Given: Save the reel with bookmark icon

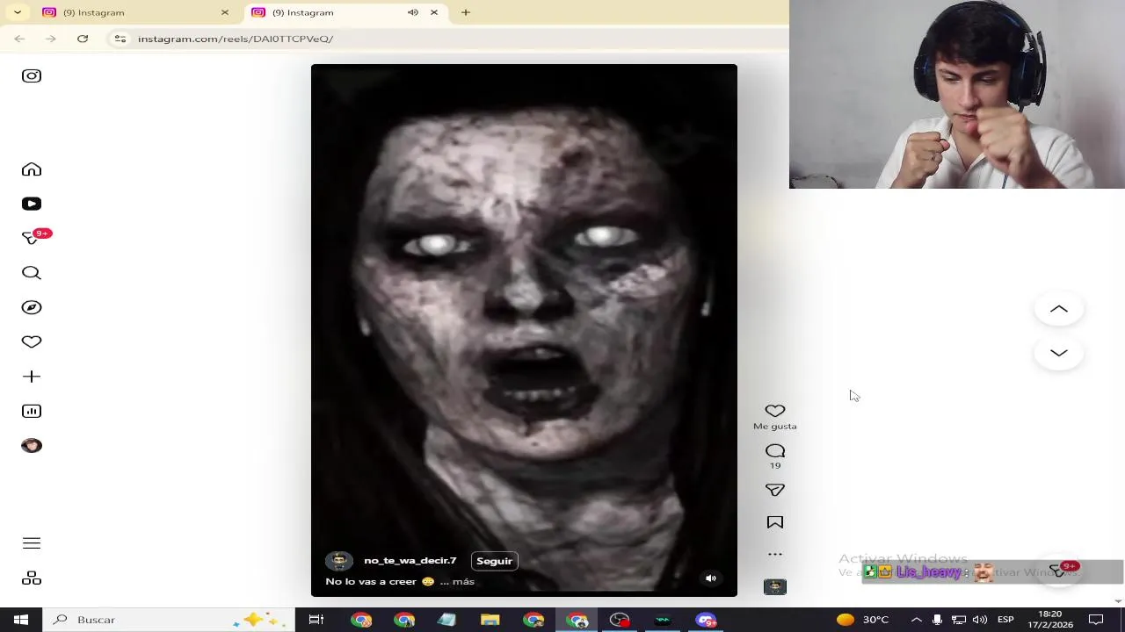Looking at the screenshot, I should click(775, 522).
